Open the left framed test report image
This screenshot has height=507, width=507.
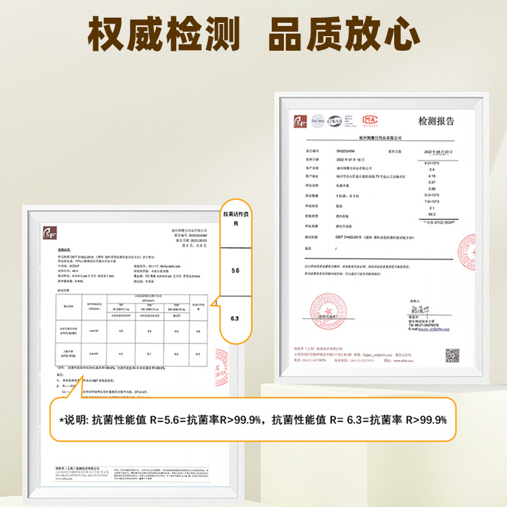[133, 355]
